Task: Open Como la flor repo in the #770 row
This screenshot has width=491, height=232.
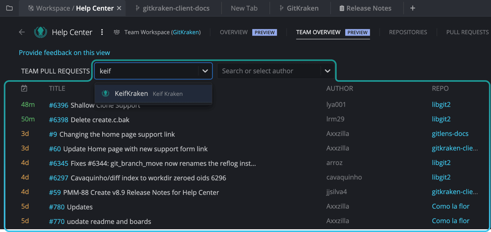Action: (x=450, y=221)
